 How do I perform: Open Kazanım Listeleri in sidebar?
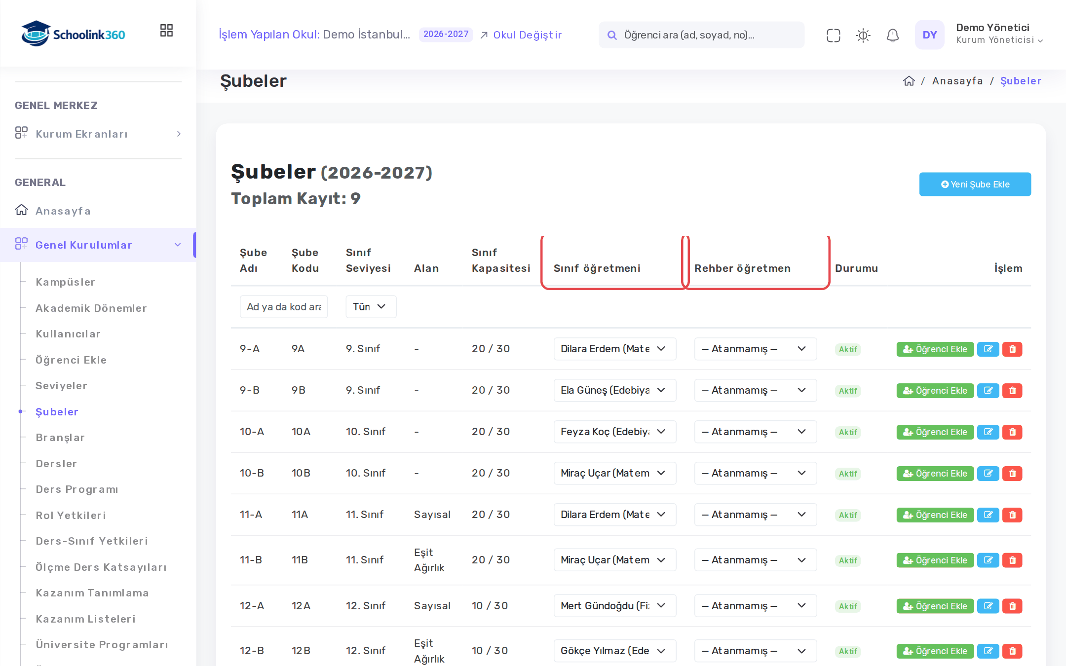[85, 619]
